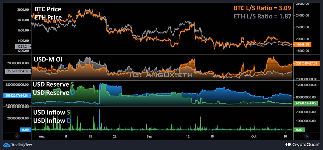
Task: Click the A auto-scale button on the axis
Action: pos(307,136)
